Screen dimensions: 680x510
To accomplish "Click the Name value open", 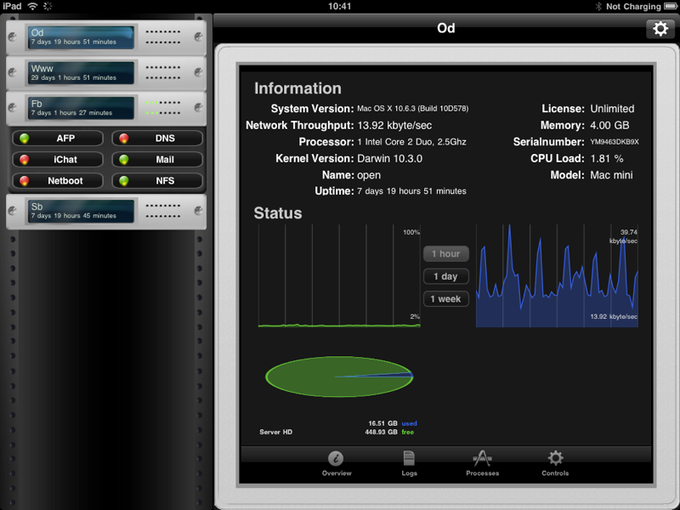I will (369, 175).
